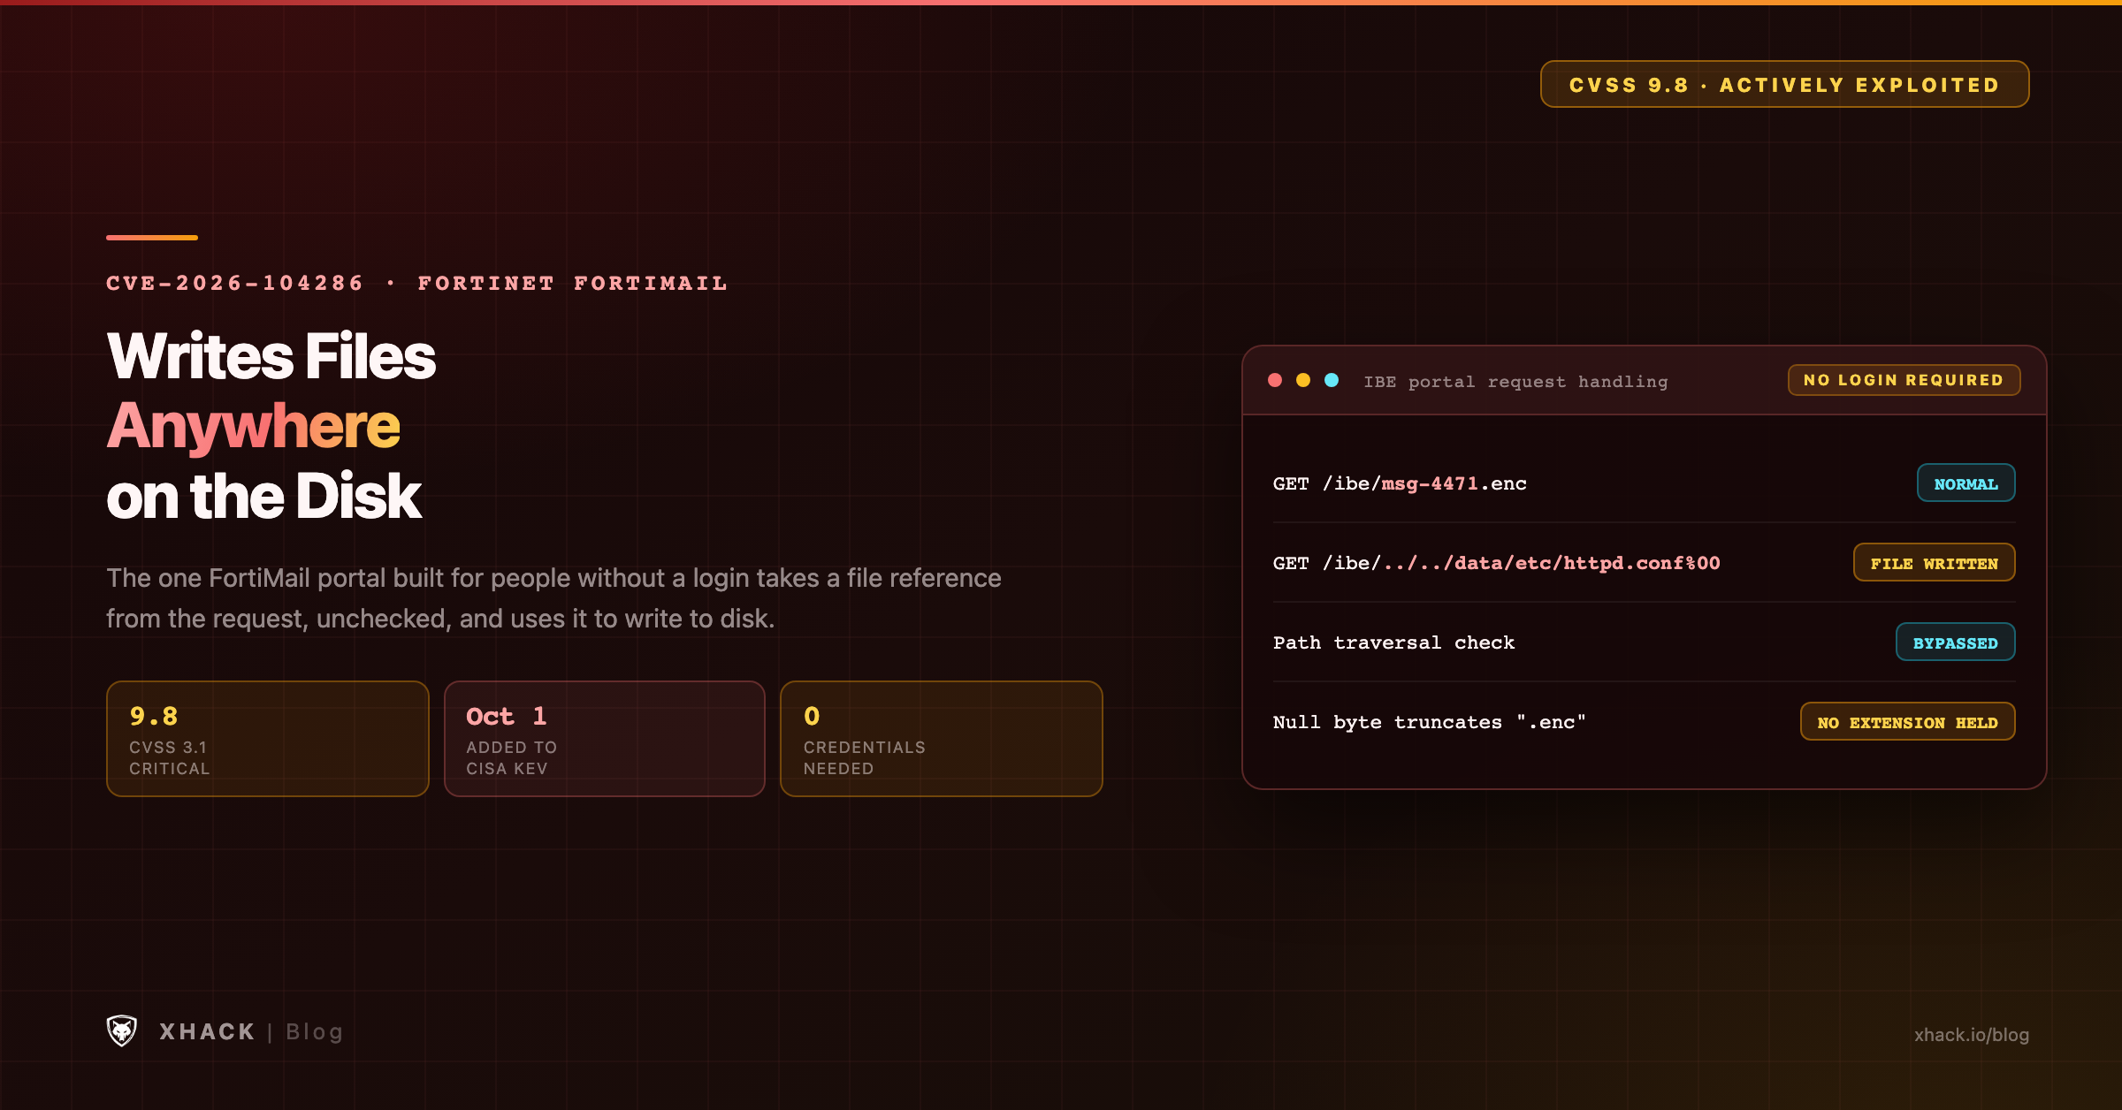The image size is (2122, 1110).
Task: Select the Oct 1 CISA KEV card
Action: (x=605, y=739)
